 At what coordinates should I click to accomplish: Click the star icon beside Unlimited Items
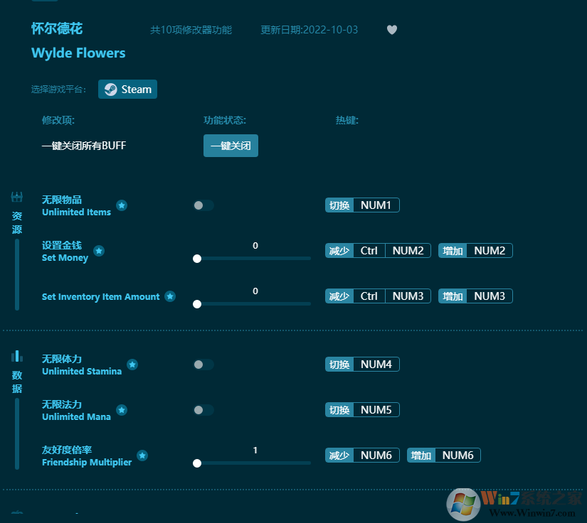pyautogui.click(x=122, y=205)
